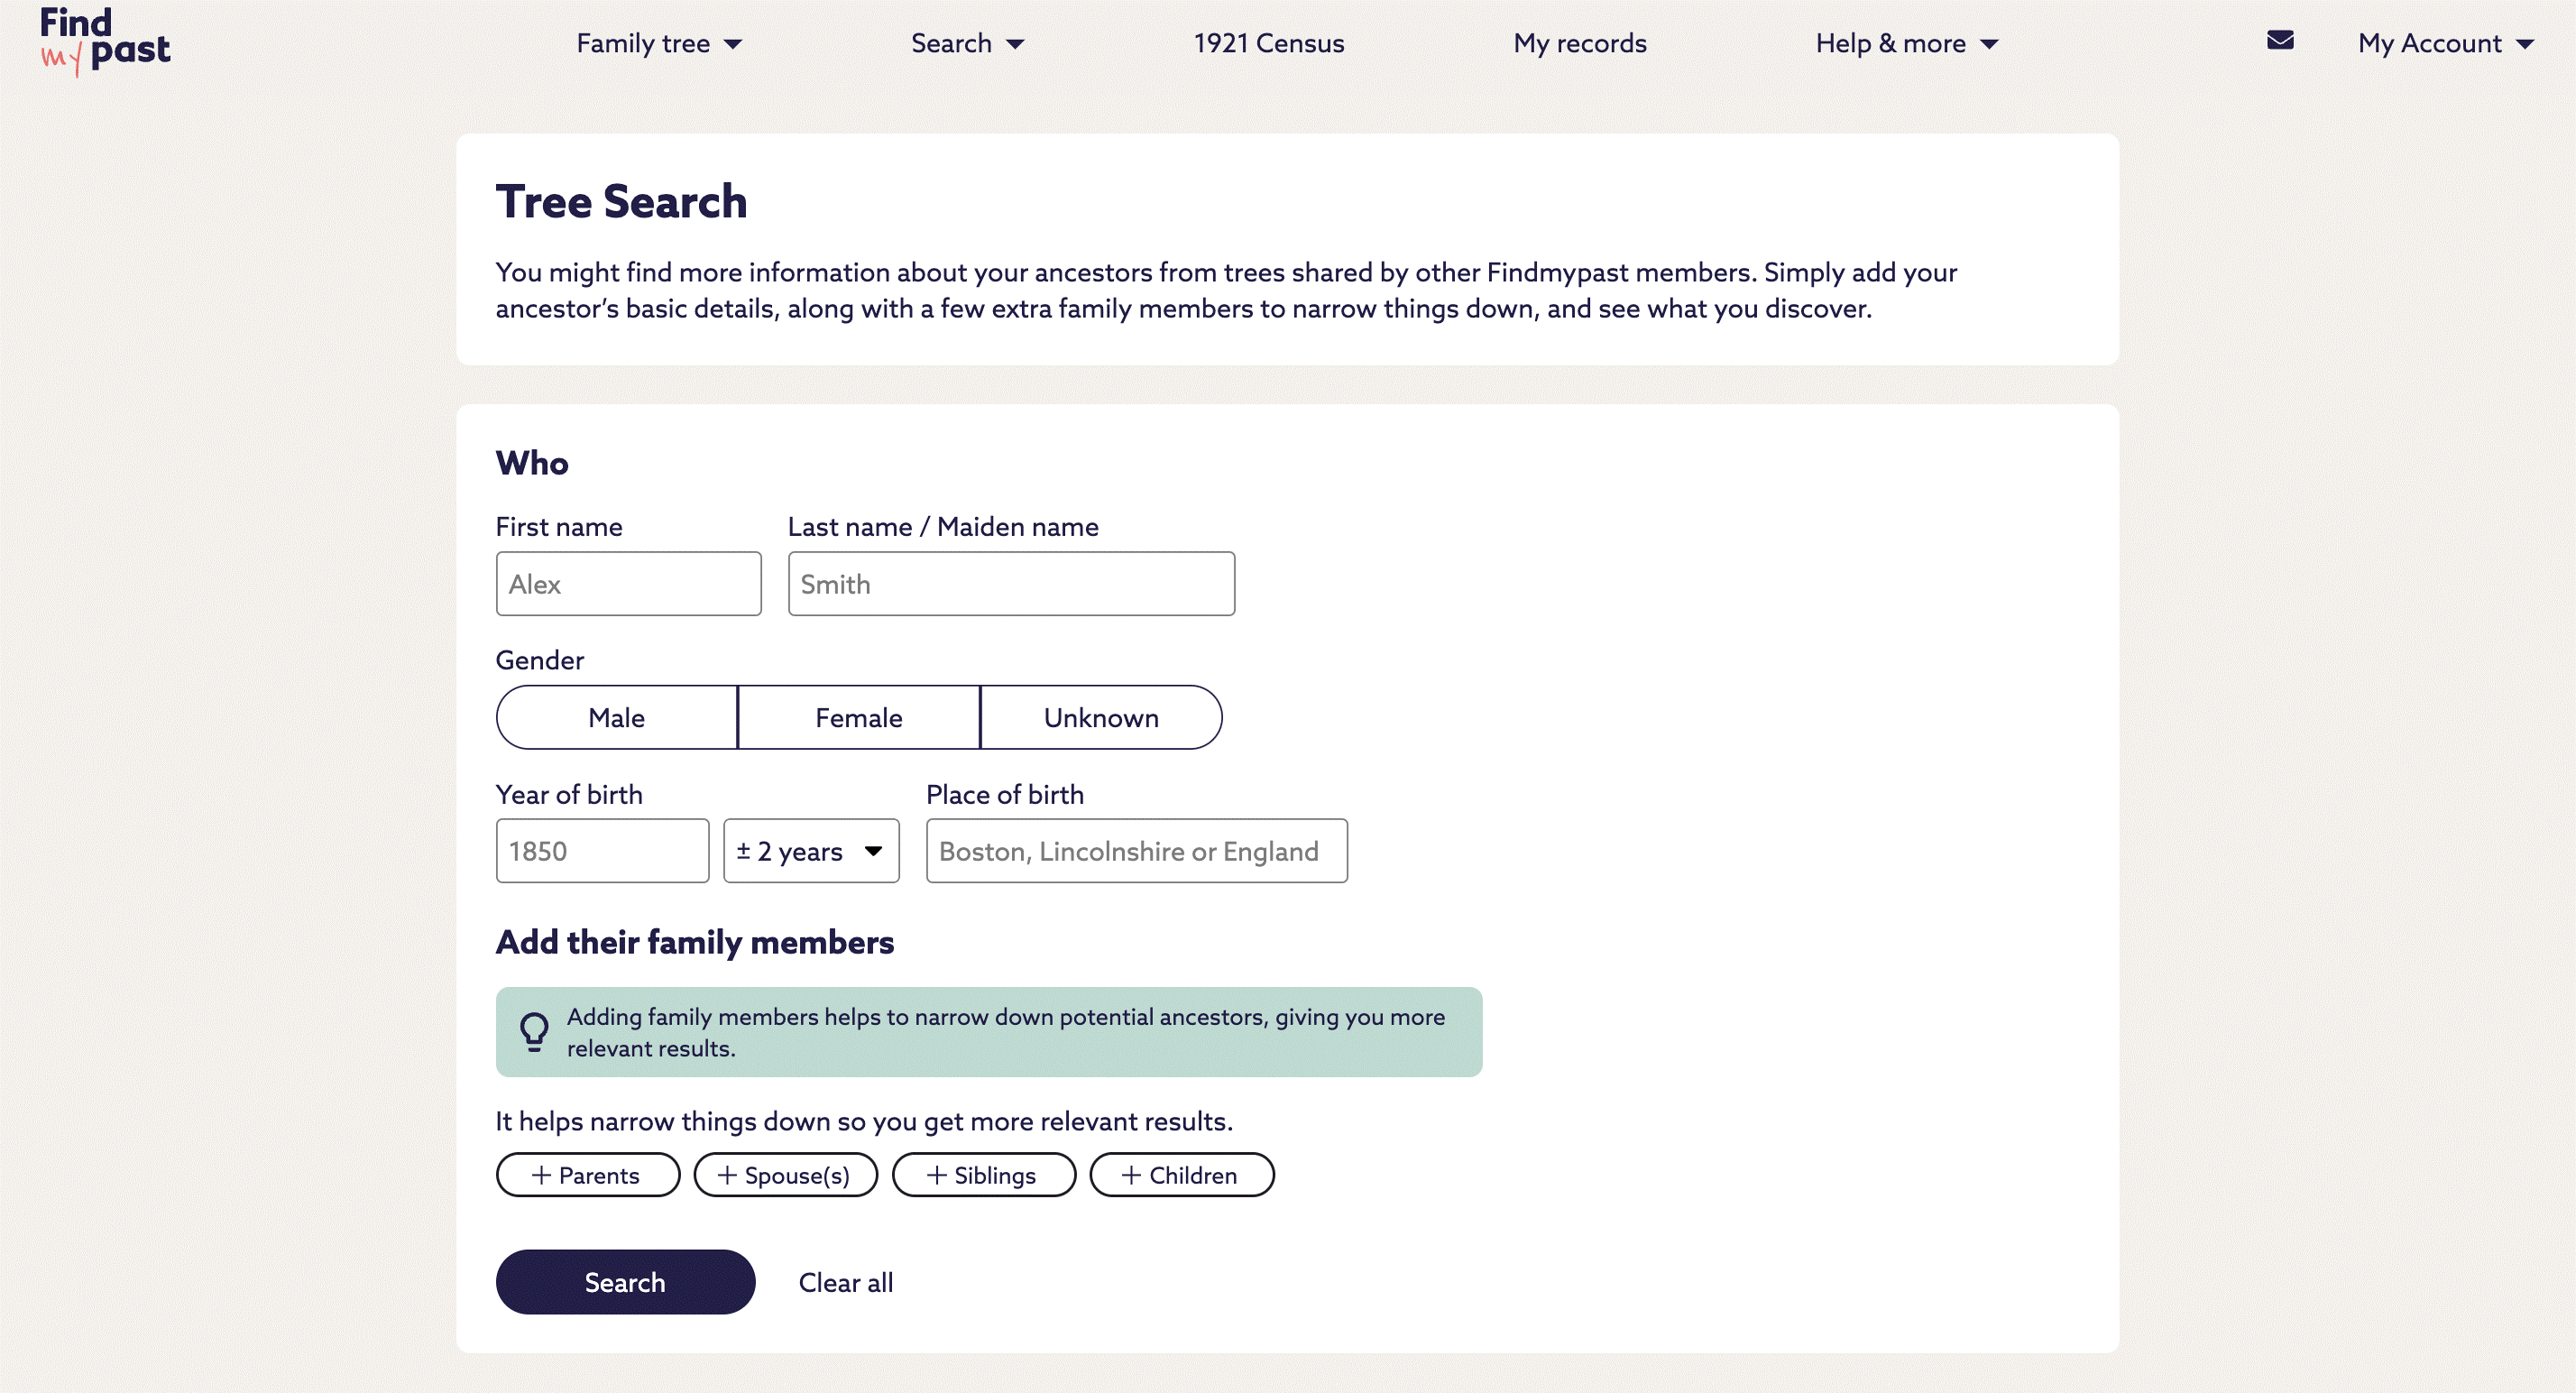Open the Search navigation menu
Viewport: 2576px width, 1393px height.
pos(967,44)
